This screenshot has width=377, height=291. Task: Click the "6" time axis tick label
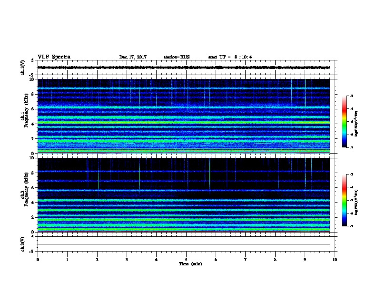coord(216,259)
